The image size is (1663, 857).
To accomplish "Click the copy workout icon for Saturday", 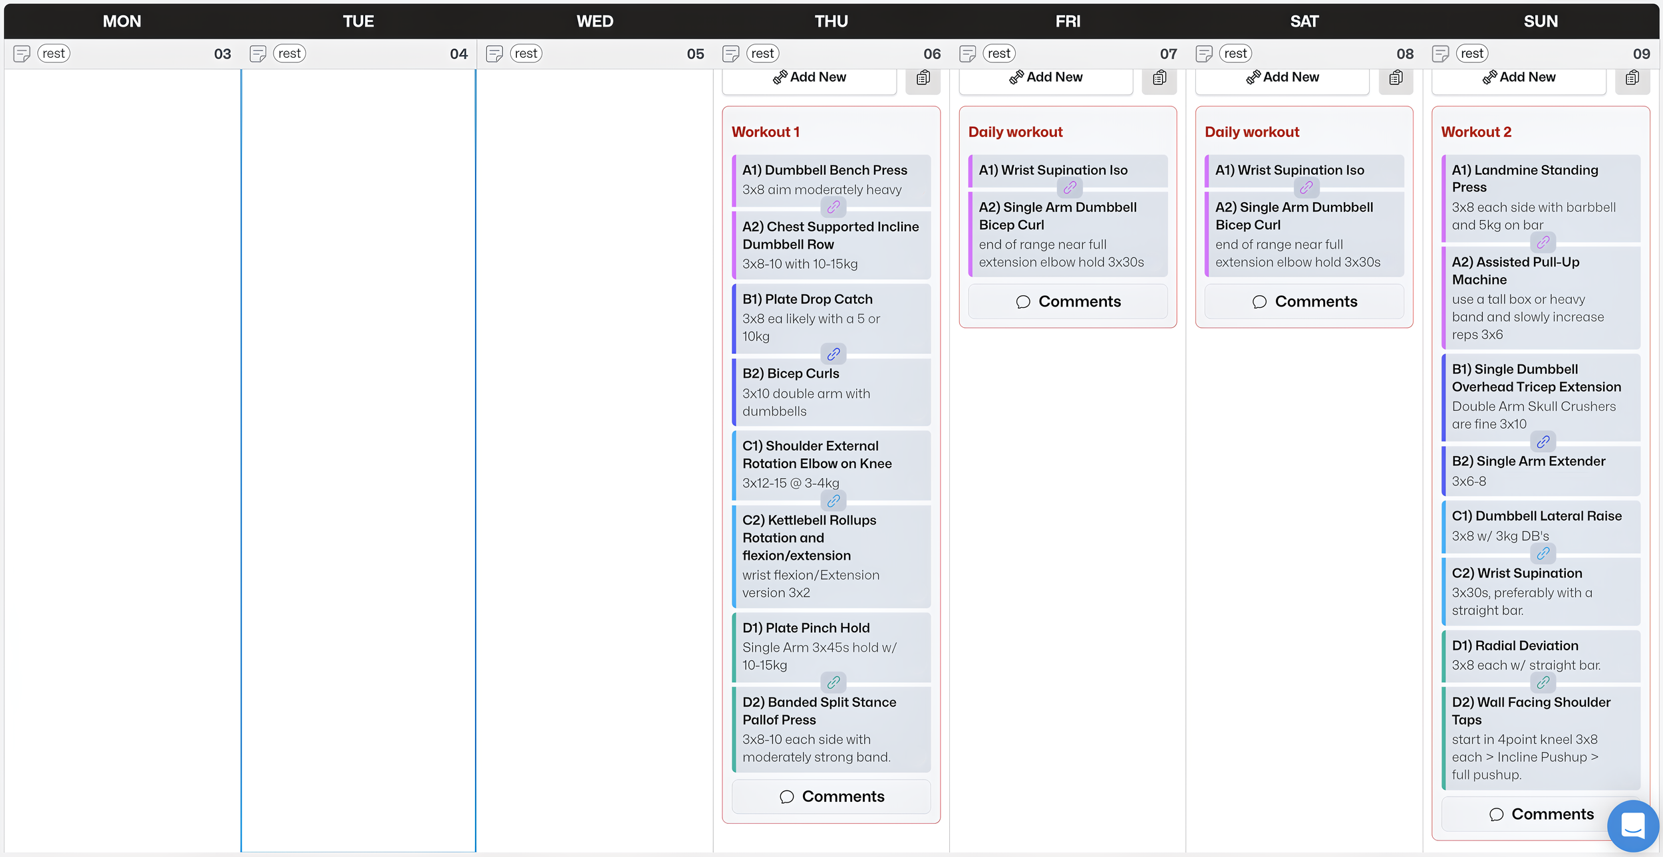I will point(1396,78).
